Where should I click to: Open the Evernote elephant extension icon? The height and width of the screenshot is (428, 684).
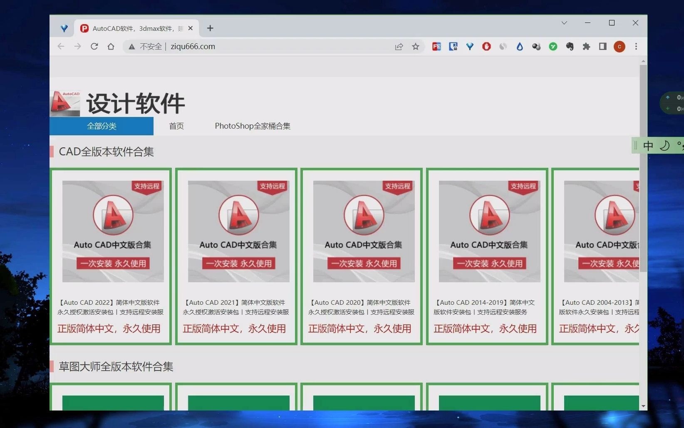570,47
